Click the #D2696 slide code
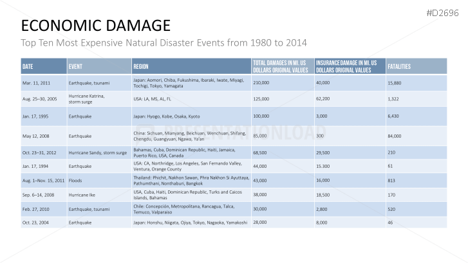 pos(442,10)
